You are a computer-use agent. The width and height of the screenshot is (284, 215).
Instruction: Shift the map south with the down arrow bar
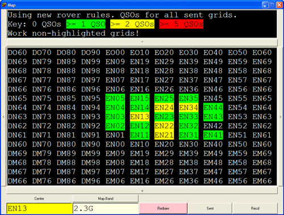point(142,191)
